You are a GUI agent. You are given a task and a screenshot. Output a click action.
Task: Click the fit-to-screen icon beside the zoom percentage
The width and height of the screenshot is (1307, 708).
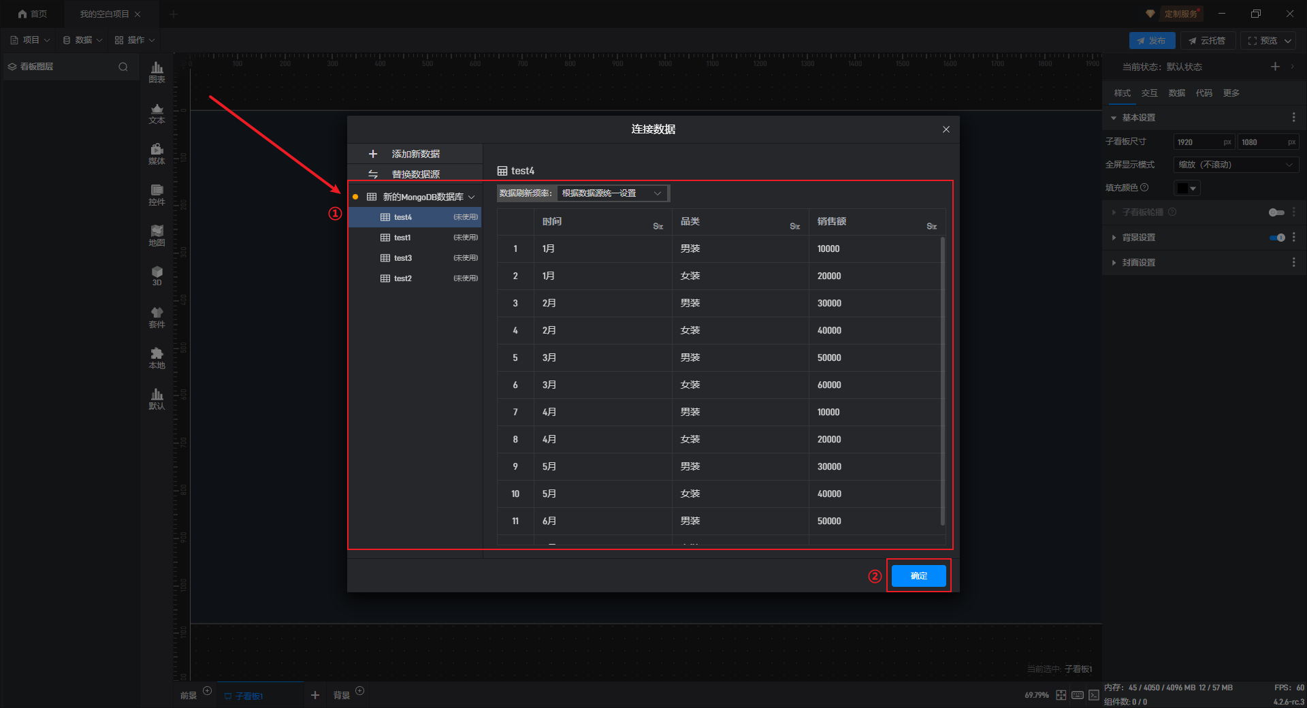pos(1061,695)
